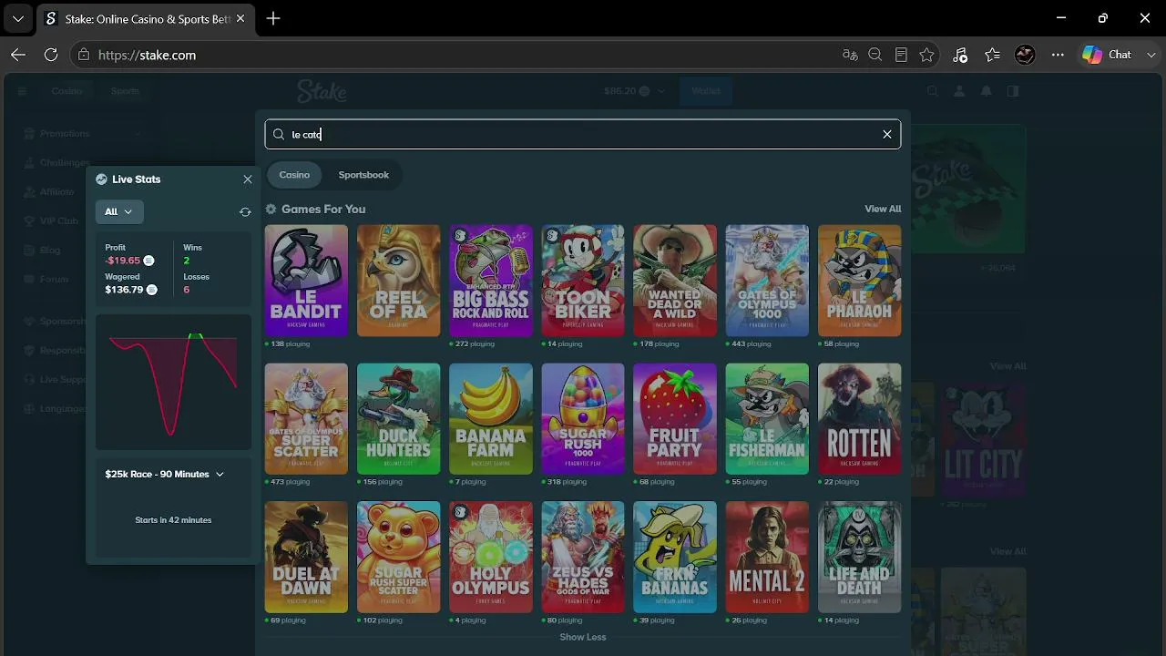This screenshot has width=1166, height=656.
Task: Click the Stake header search icon
Action: click(x=932, y=91)
